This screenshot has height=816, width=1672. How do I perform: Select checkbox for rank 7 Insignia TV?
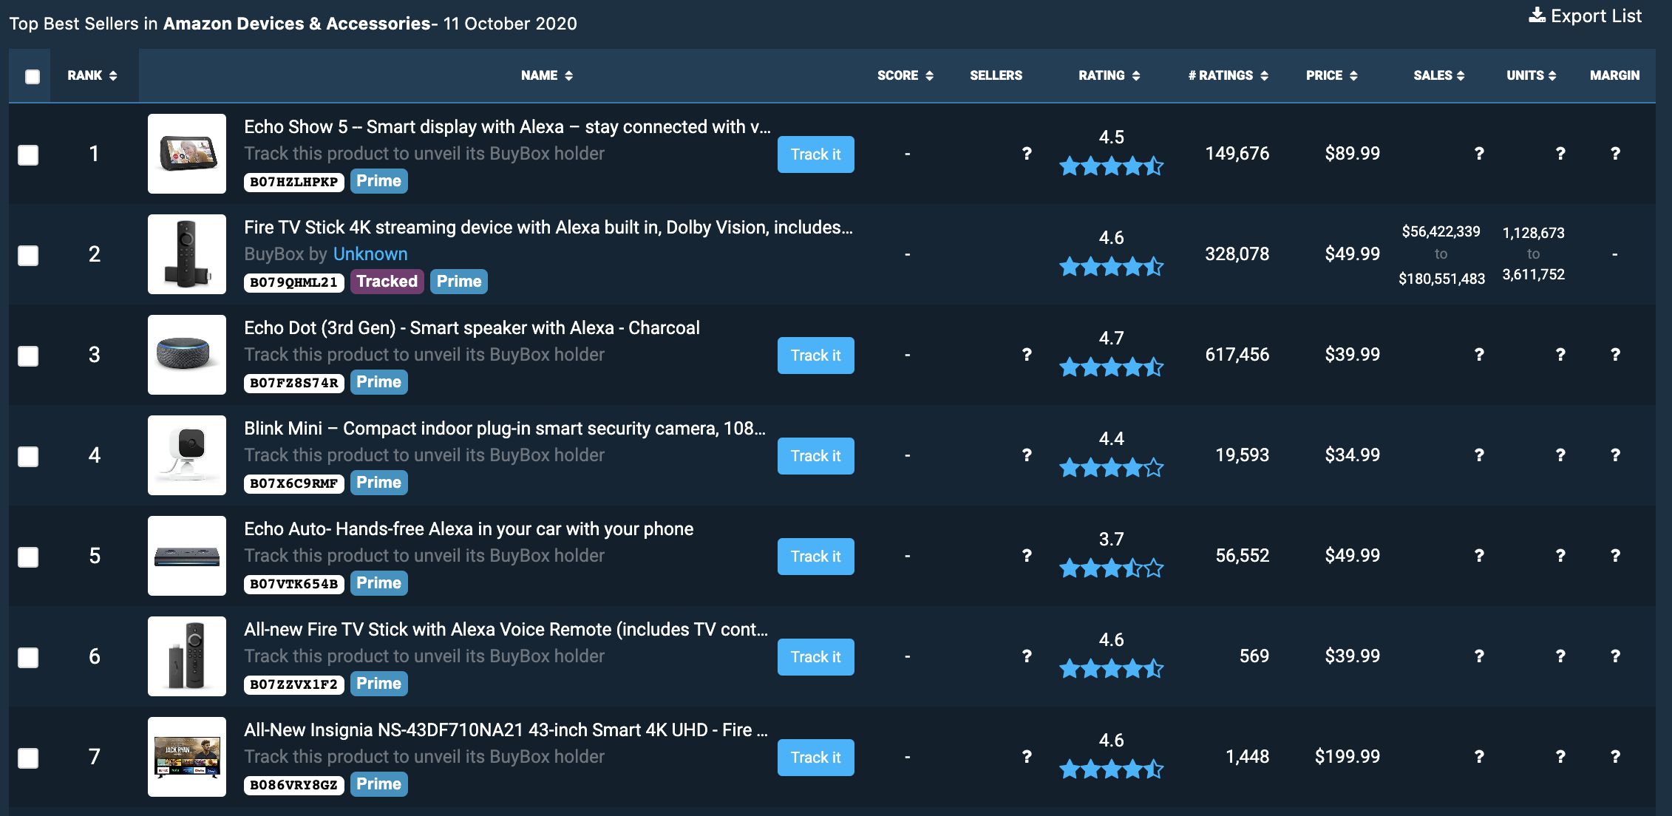tap(28, 758)
